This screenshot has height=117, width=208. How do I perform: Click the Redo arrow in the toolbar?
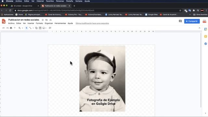pyautogui.click(x=7, y=28)
